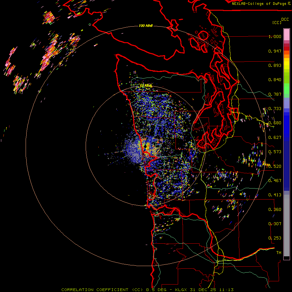This screenshot has height=292, width=292.
Task: Click the 0.307 color scale value
Action: coord(275,224)
